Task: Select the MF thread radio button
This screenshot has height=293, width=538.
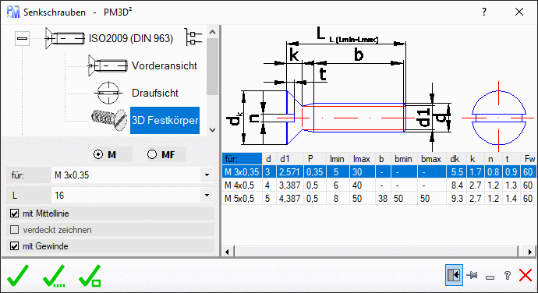Action: coord(152,155)
